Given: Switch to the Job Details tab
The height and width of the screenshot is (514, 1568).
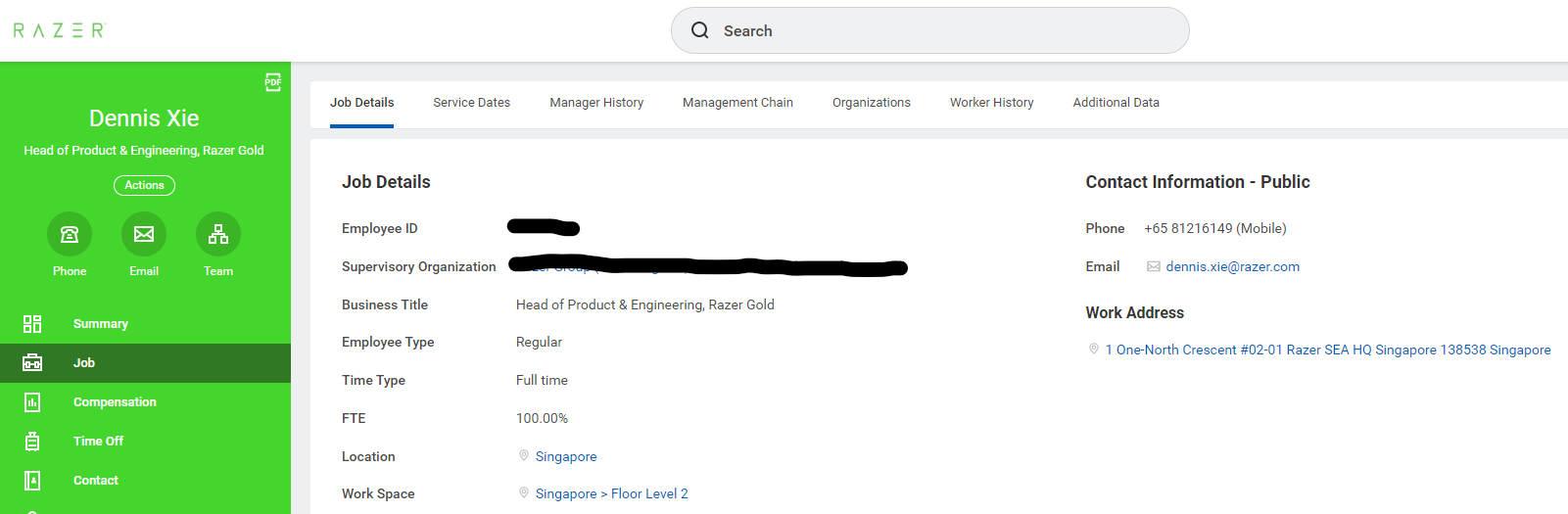Looking at the screenshot, I should pyautogui.click(x=361, y=103).
